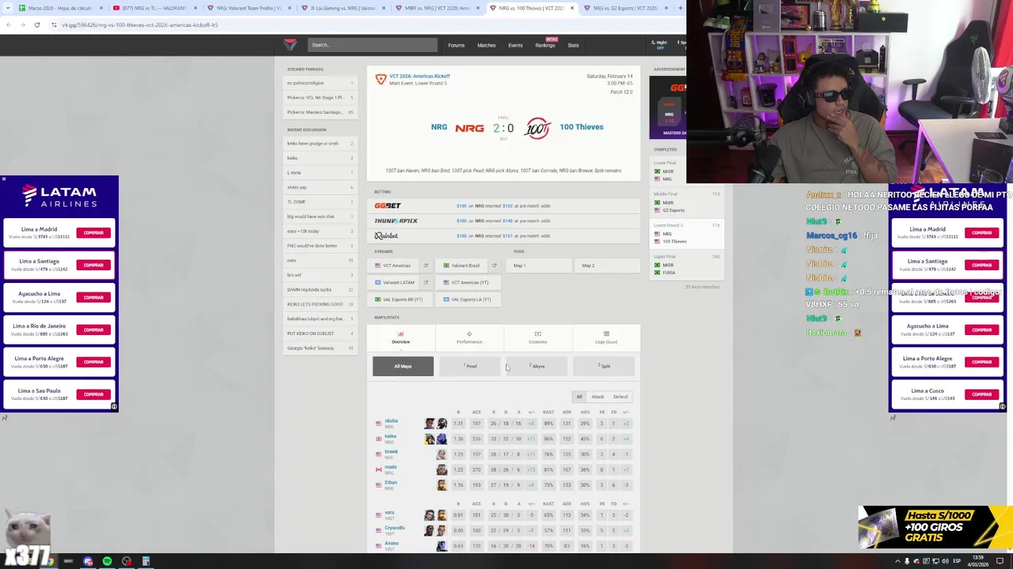Switch to 'MIBR vs. NRG' browser tab
Image resolution: width=1013 pixels, height=569 pixels.
[x=438, y=8]
